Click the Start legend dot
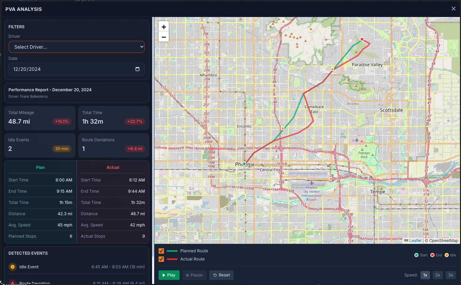Image resolution: width=461 pixels, height=285 pixels. click(x=416, y=255)
